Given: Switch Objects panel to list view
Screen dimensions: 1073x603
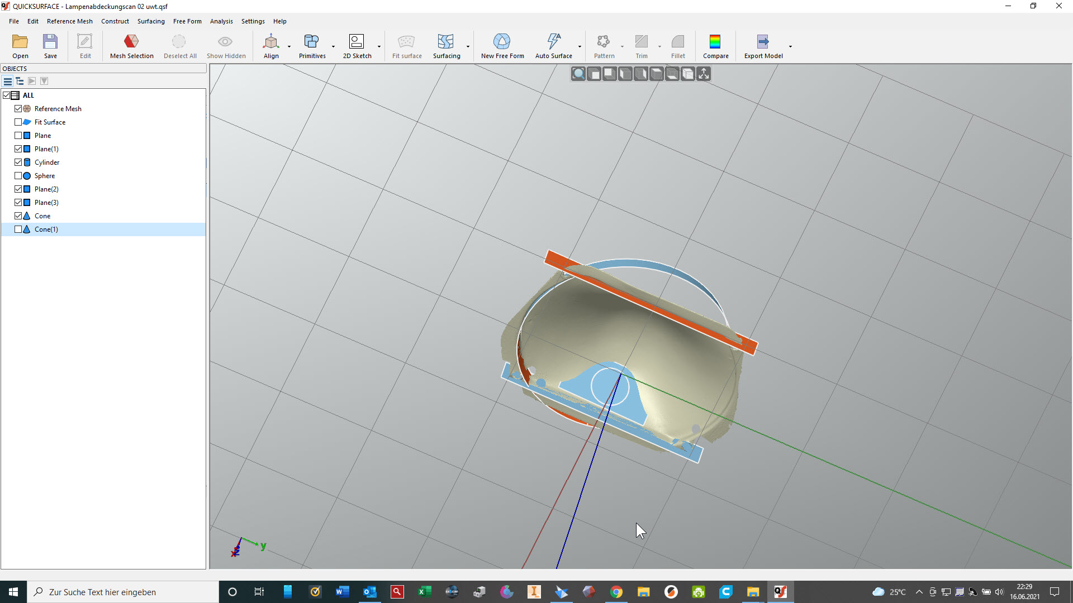Looking at the screenshot, I should coord(8,81).
